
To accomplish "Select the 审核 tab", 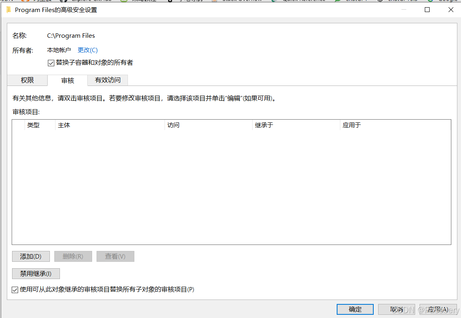I will [68, 80].
